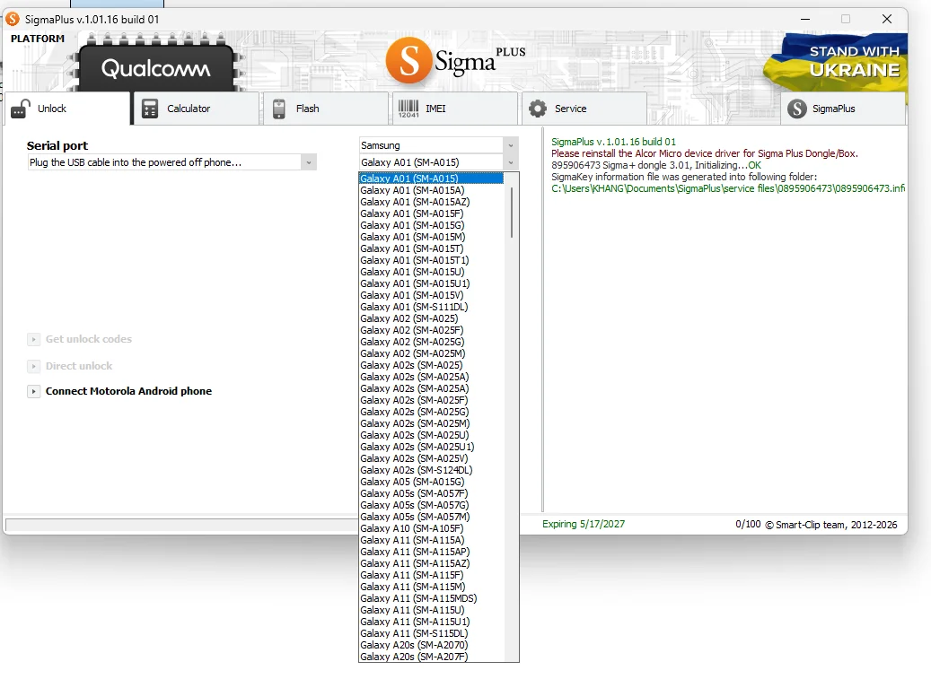This screenshot has width=931, height=679.
Task: Select Galaxy A01 (SM-A015M)
Action: (x=432, y=237)
